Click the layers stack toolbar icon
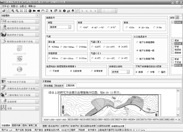 tap(68, 11)
